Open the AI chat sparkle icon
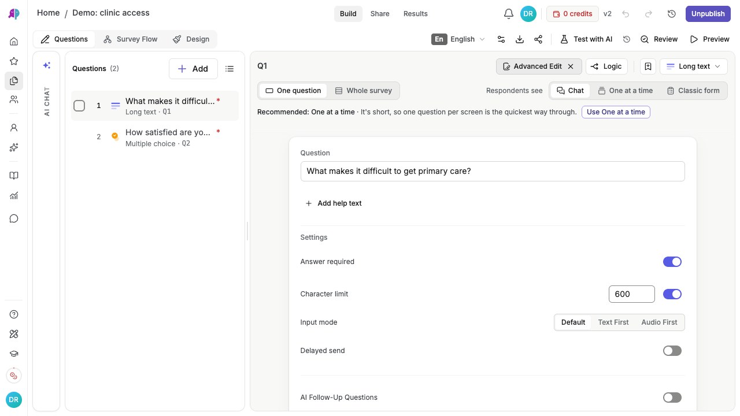The width and height of the screenshot is (740, 416). [x=47, y=66]
